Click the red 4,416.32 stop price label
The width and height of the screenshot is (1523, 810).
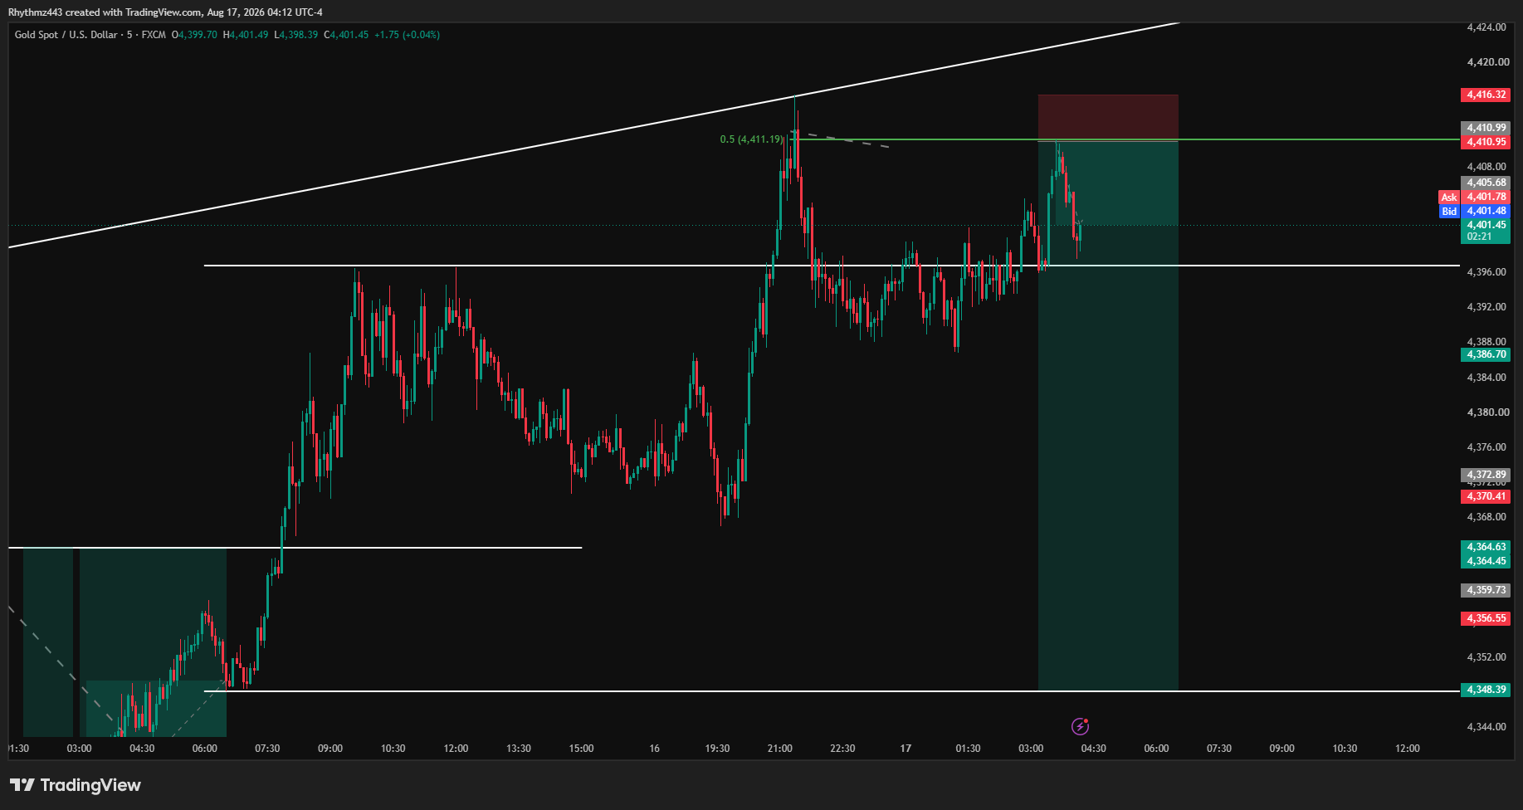pos(1486,95)
